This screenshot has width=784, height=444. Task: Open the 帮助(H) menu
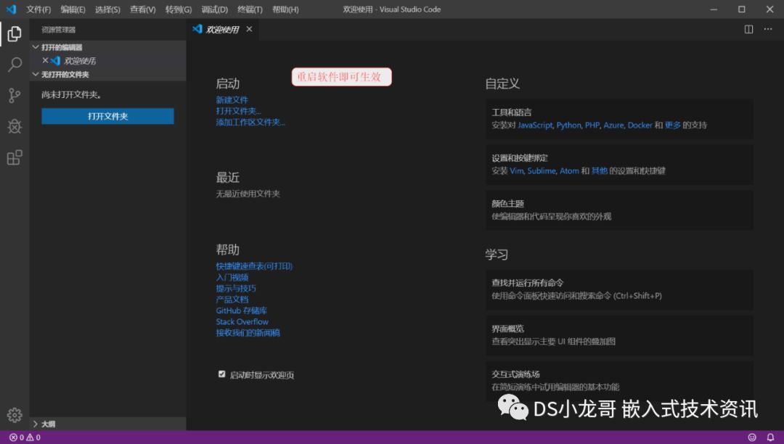coord(285,9)
